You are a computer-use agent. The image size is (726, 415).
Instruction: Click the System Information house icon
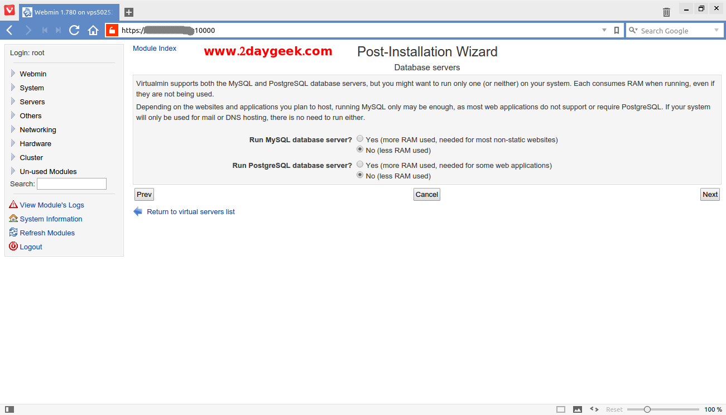[x=13, y=219]
